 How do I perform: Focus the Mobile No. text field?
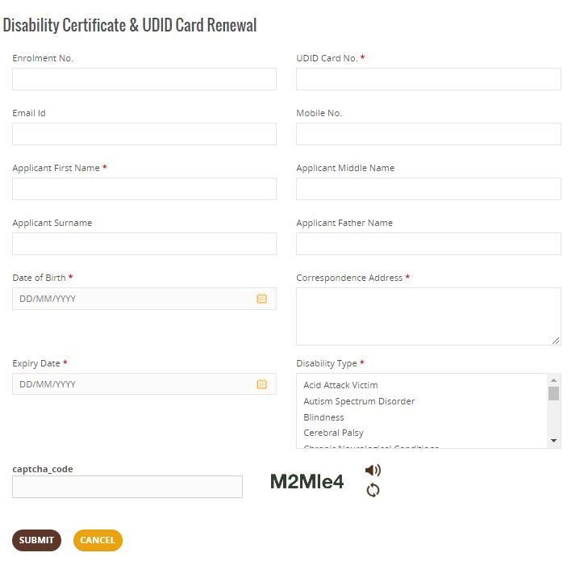[428, 134]
